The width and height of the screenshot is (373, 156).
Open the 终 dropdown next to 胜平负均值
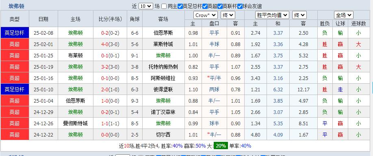[x=299, y=15]
